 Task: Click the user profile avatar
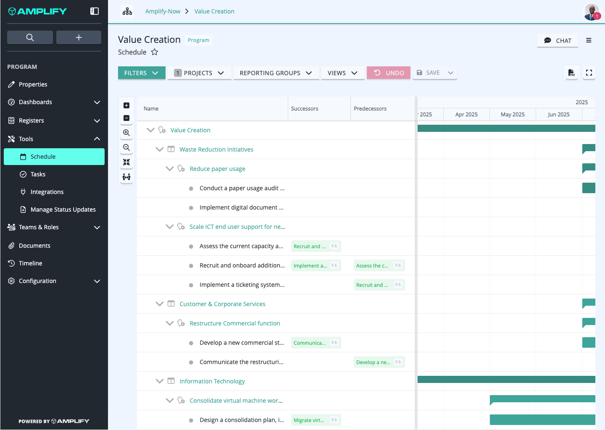click(x=592, y=12)
